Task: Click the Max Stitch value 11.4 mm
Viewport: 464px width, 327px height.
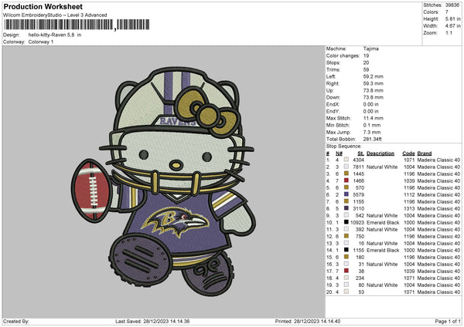Action: click(x=374, y=118)
